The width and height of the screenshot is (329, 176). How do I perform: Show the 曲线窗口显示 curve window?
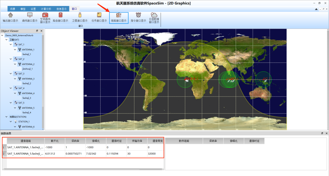pyautogui.click(x=30, y=17)
